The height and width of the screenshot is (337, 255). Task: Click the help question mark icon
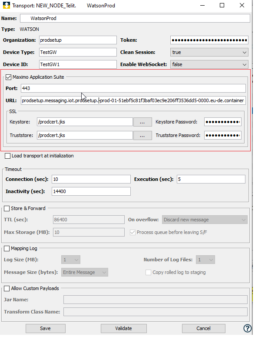(x=248, y=328)
